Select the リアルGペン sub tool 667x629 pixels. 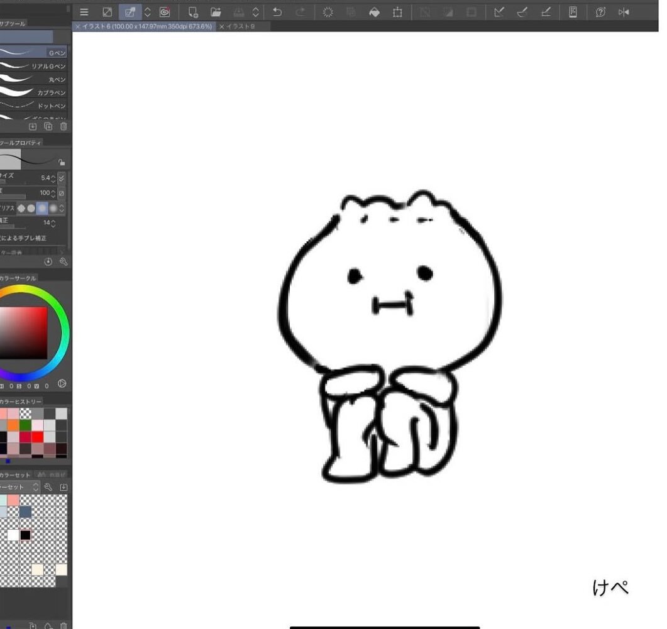(x=33, y=66)
